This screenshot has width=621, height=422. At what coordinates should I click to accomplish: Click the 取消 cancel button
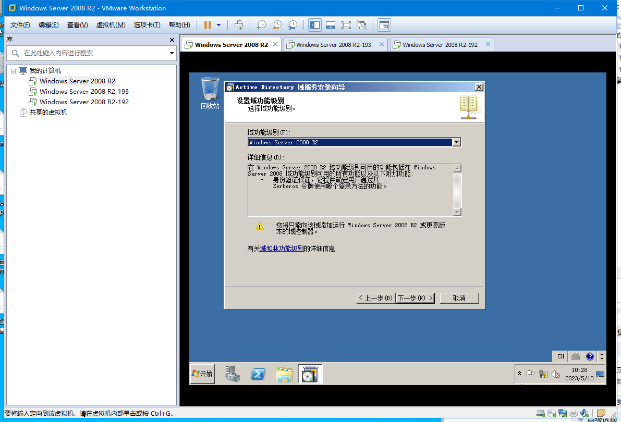[459, 298]
